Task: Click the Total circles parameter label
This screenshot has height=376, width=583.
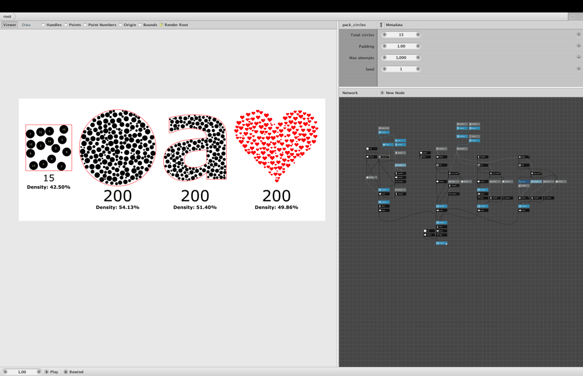Action: click(362, 35)
